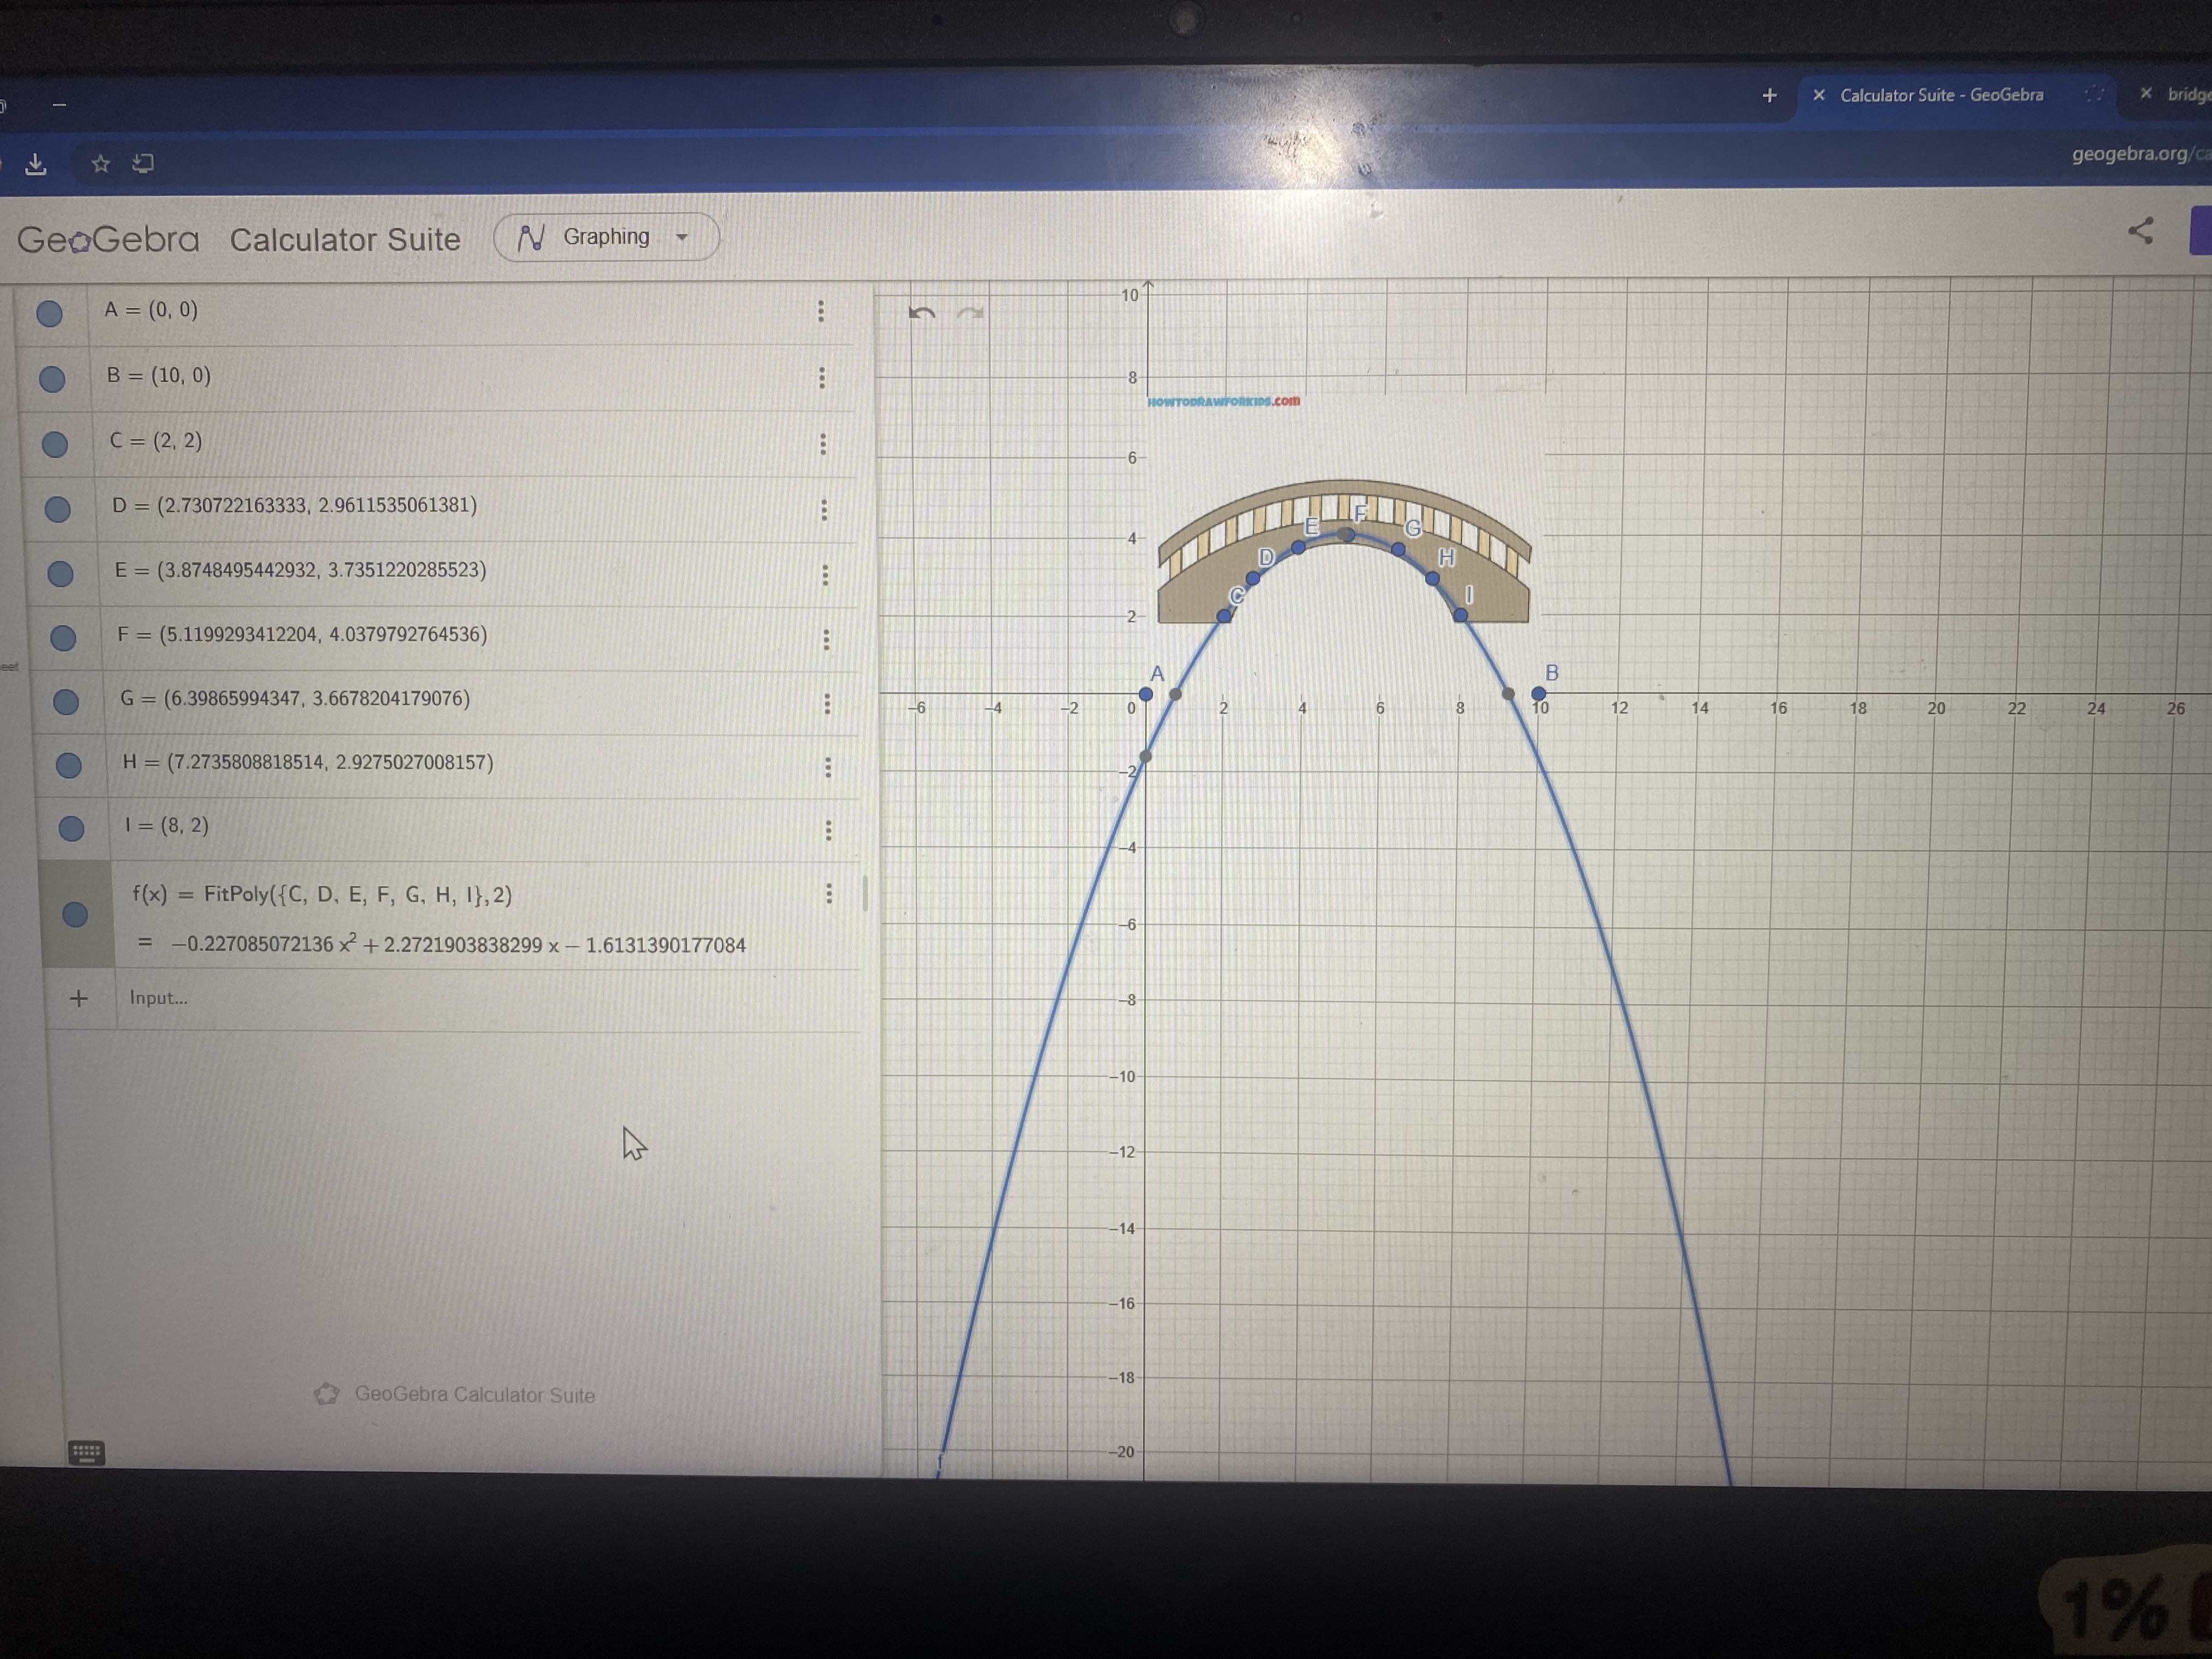Image resolution: width=2212 pixels, height=1659 pixels.
Task: Toggle visibility of function f(x)
Action: tap(75, 914)
